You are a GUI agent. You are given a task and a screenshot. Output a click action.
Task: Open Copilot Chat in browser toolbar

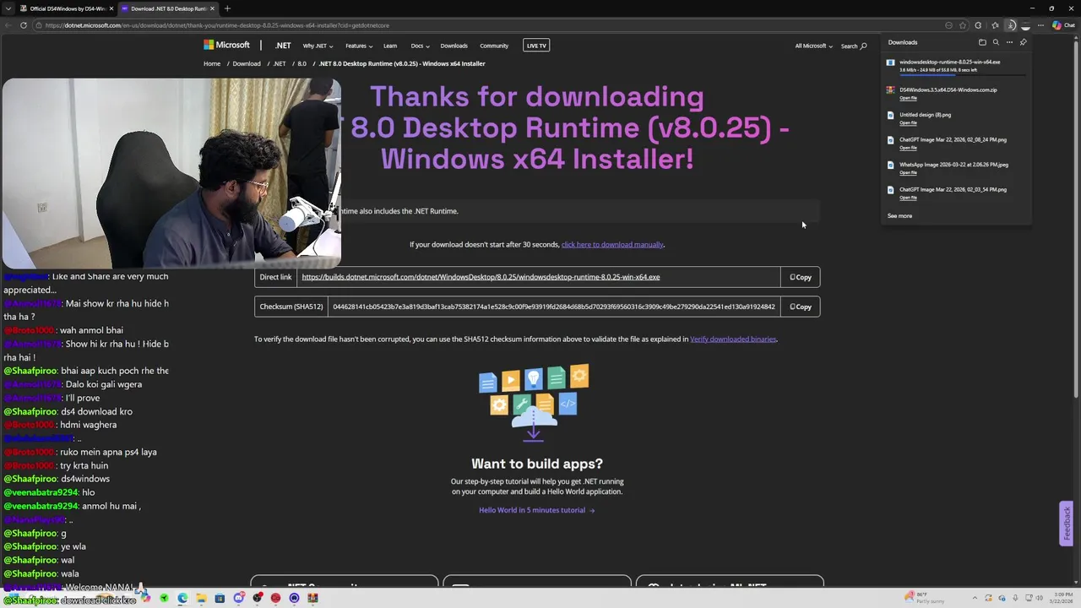point(1063,25)
